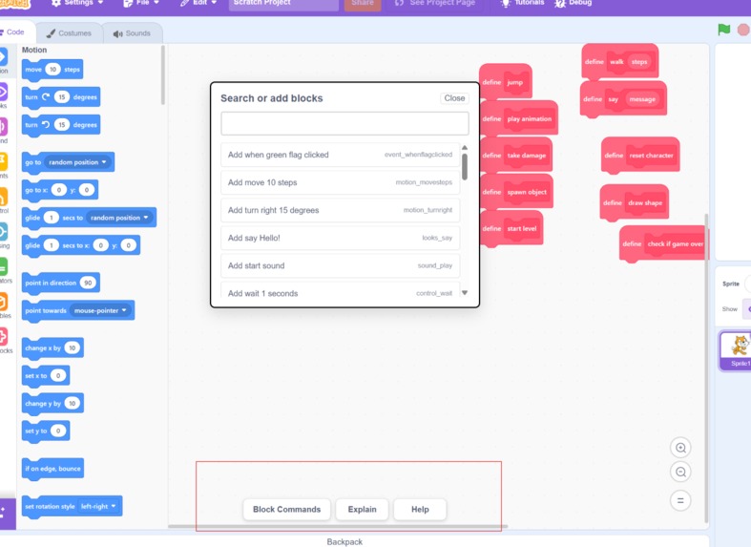Zoom in the workspace

[680, 448]
